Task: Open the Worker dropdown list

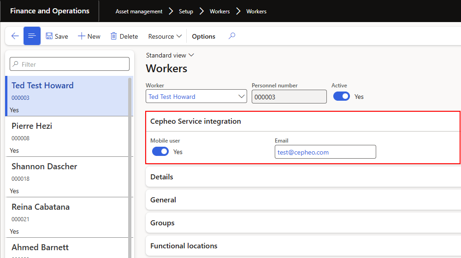Action: coord(242,97)
